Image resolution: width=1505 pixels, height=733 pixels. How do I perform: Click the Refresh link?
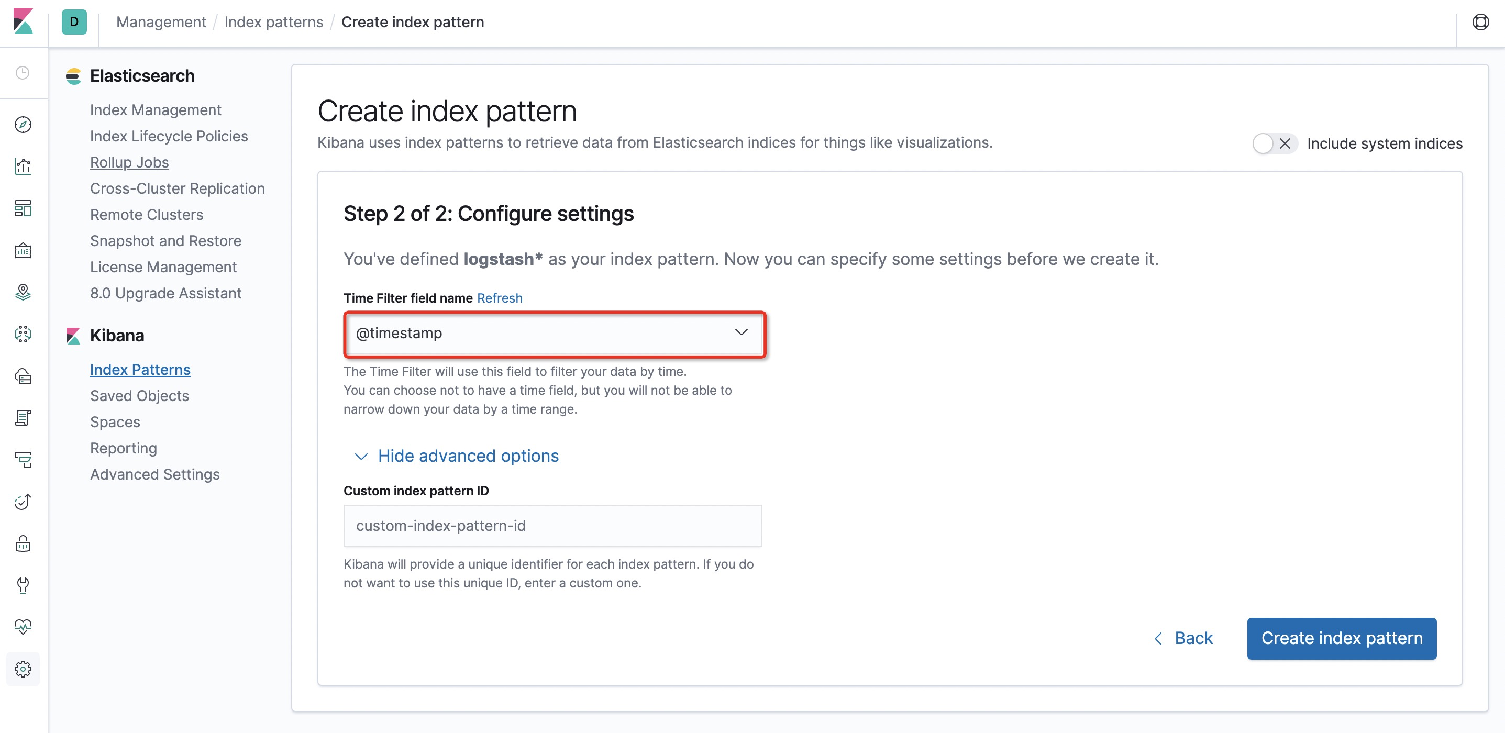pos(500,298)
